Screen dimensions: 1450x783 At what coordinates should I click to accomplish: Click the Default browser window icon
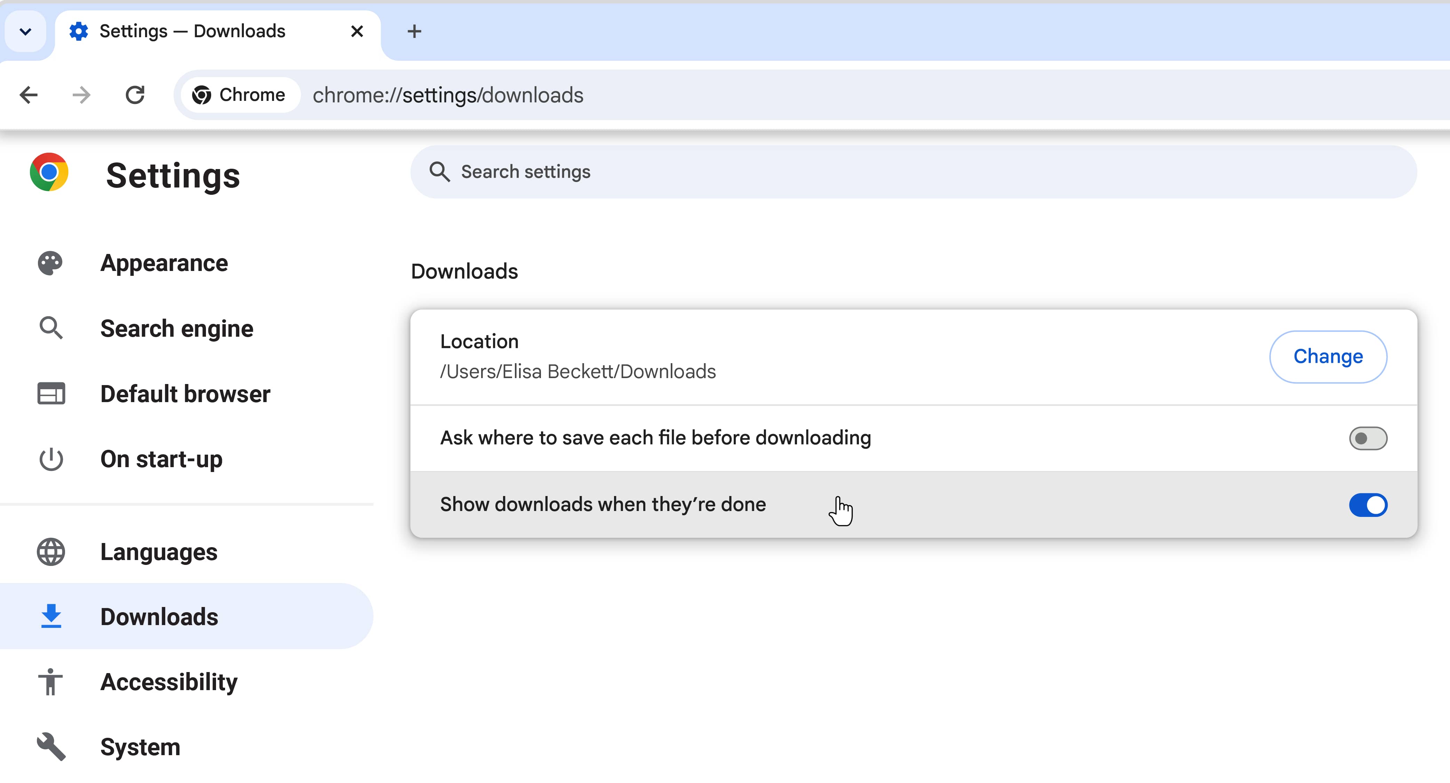pos(51,393)
